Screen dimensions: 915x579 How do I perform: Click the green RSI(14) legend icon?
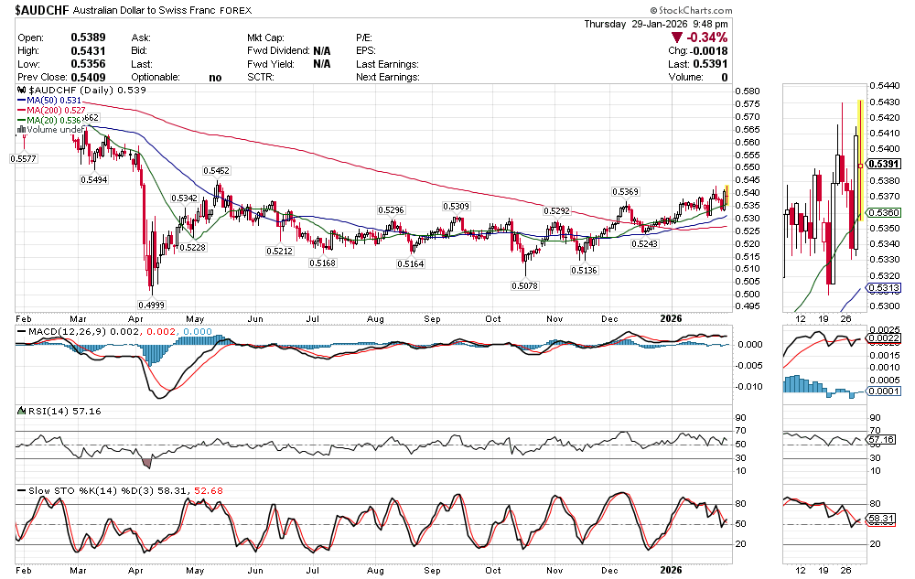pos(21,412)
